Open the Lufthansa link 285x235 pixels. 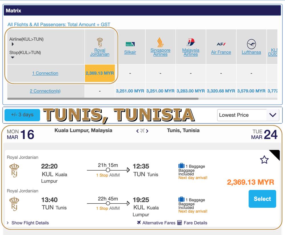251,52
